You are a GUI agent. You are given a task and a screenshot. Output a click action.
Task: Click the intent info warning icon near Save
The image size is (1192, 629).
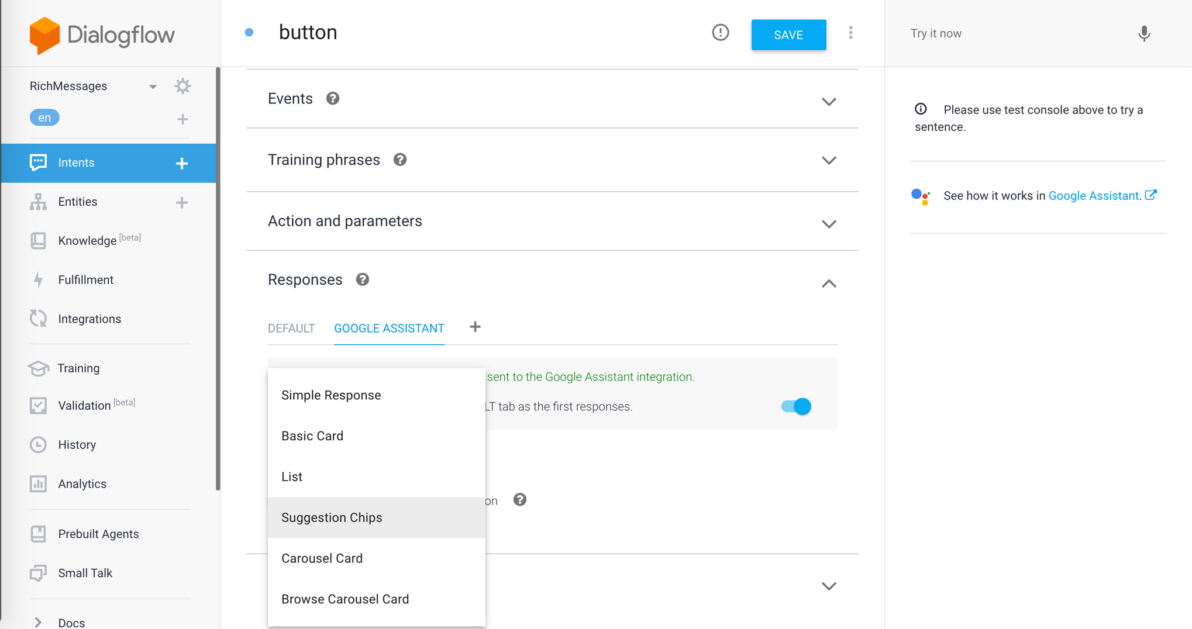720,33
